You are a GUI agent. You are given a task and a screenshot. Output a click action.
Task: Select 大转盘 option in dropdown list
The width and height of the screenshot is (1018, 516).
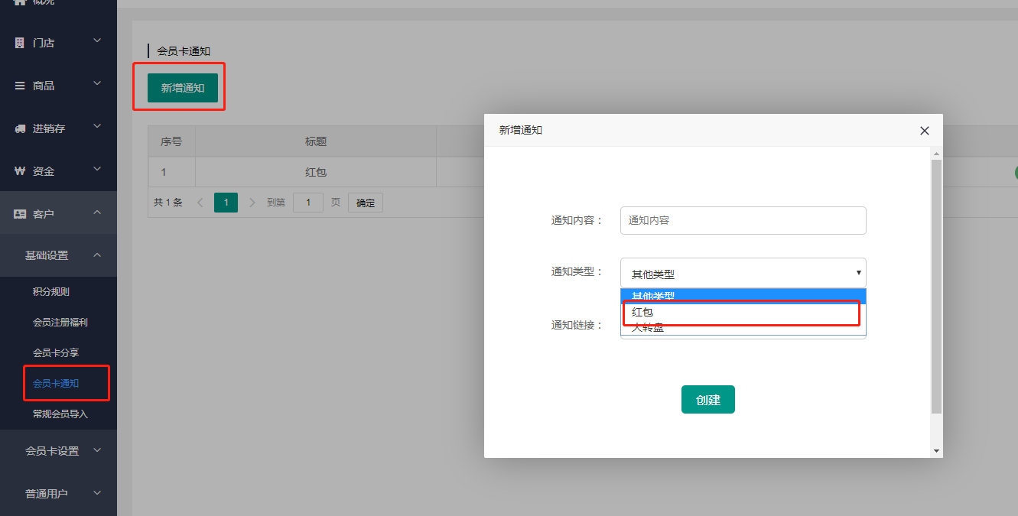tap(743, 327)
